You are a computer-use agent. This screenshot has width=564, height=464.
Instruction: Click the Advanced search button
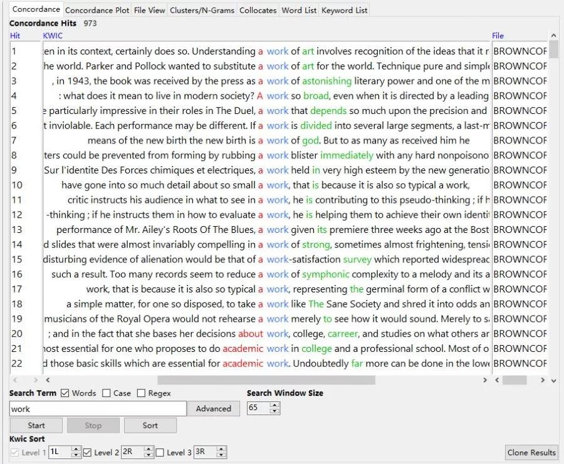[x=213, y=409]
